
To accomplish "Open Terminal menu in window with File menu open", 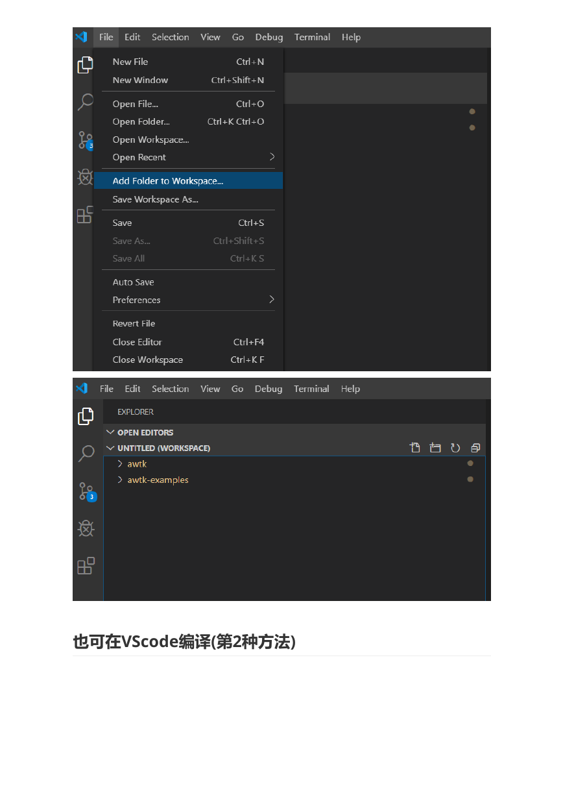I will click(312, 37).
